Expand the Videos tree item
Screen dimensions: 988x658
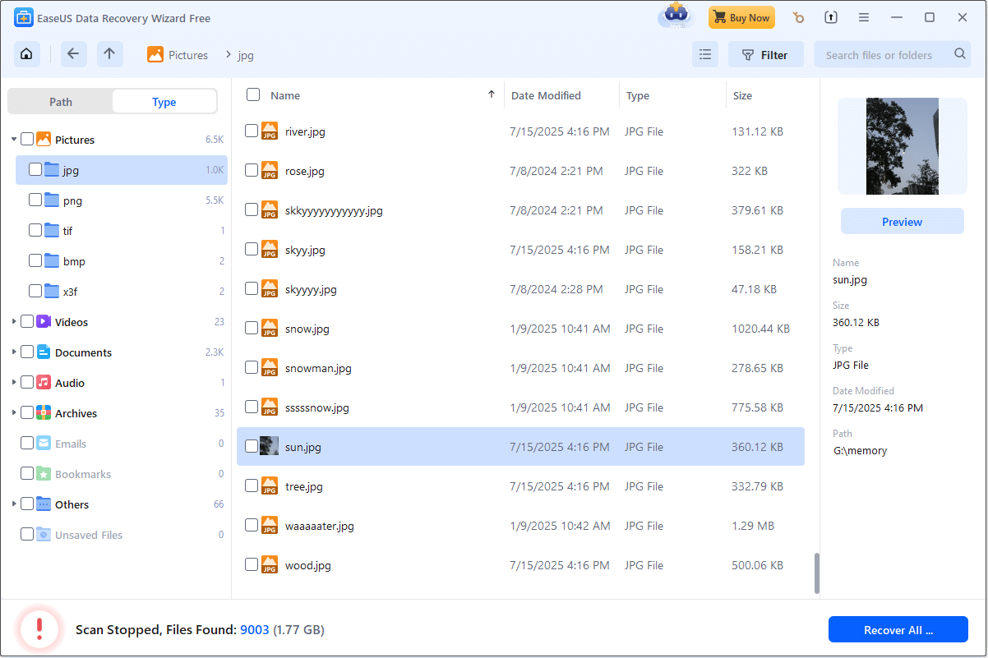click(x=13, y=321)
